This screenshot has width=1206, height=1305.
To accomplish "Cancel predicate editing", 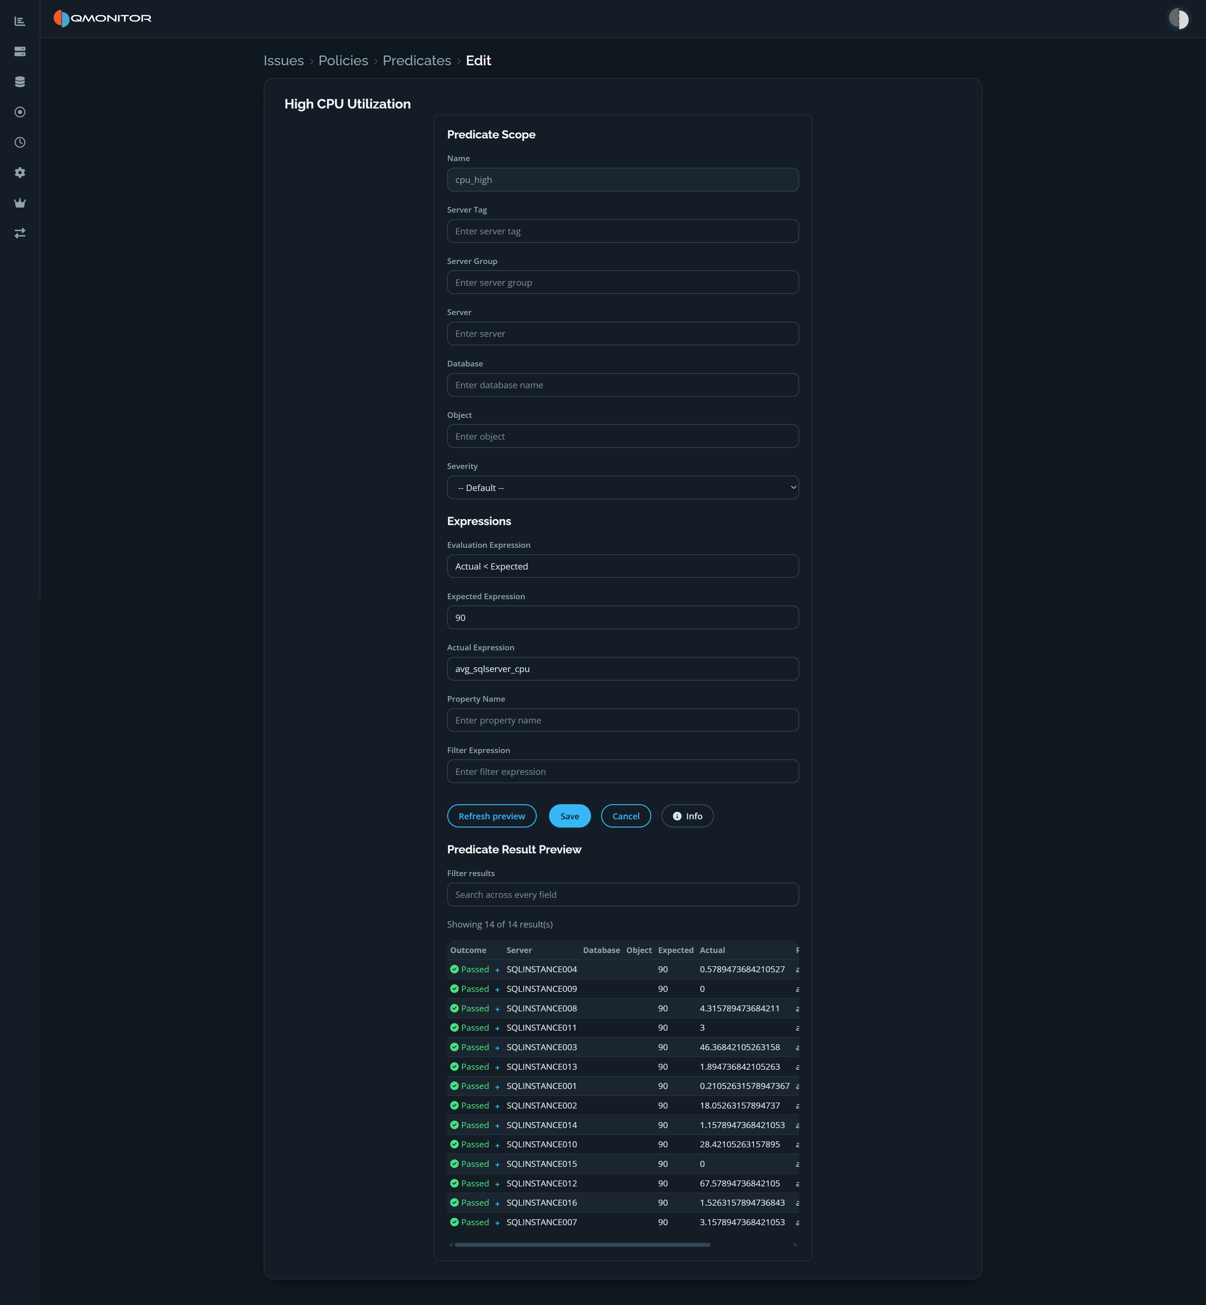I will [626, 816].
